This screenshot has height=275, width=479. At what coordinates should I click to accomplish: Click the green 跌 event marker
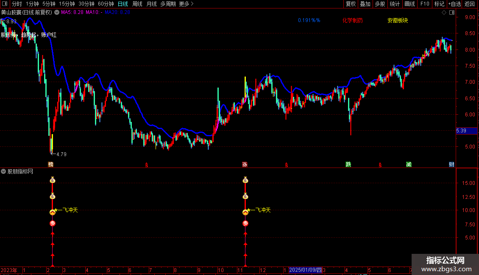[348, 164]
